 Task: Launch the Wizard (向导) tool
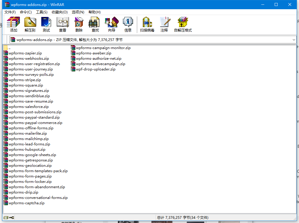point(112,24)
